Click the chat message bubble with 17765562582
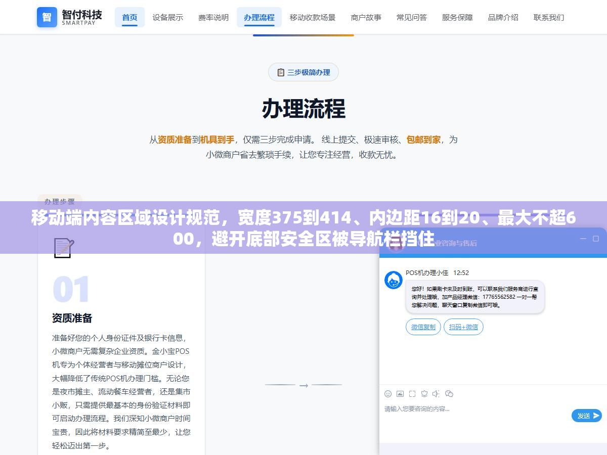The height and width of the screenshot is (455, 607). (x=475, y=297)
